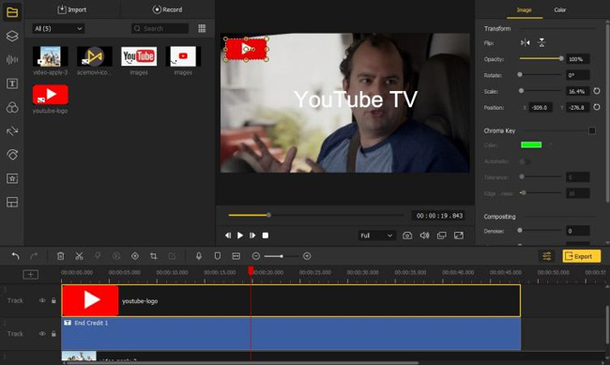
Task: Open the All (5) media filter dropdown
Action: pyautogui.click(x=58, y=28)
